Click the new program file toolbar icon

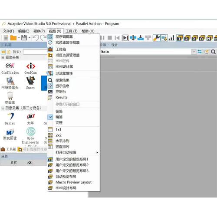6,38
